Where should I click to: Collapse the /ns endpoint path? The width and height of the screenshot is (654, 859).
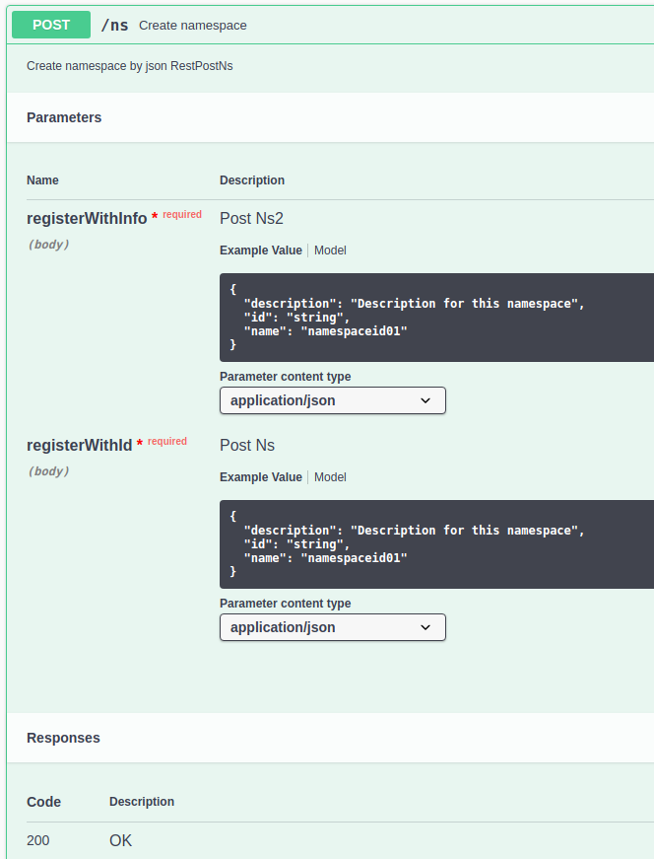coord(115,26)
